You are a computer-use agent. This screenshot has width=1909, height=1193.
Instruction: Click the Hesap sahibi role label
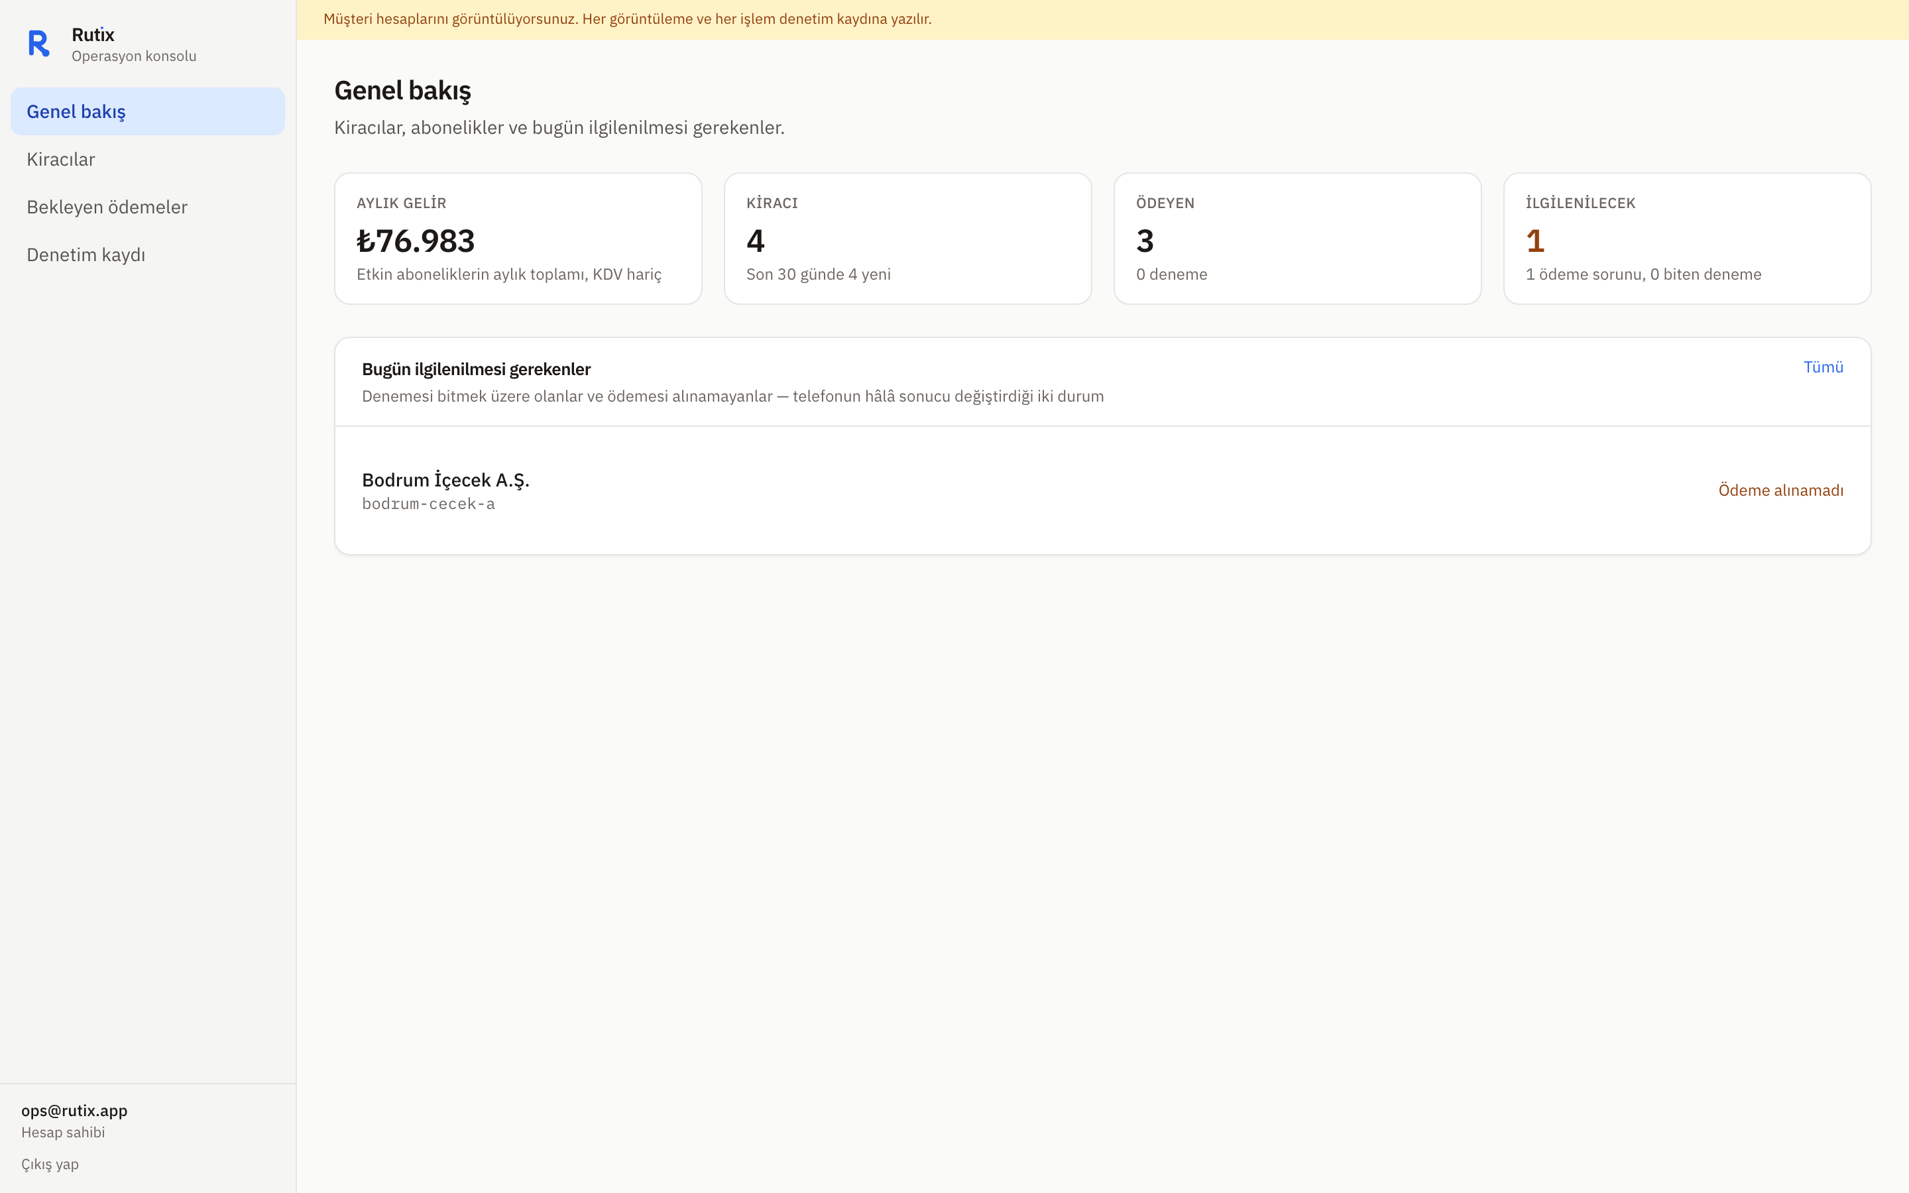[x=63, y=1132]
